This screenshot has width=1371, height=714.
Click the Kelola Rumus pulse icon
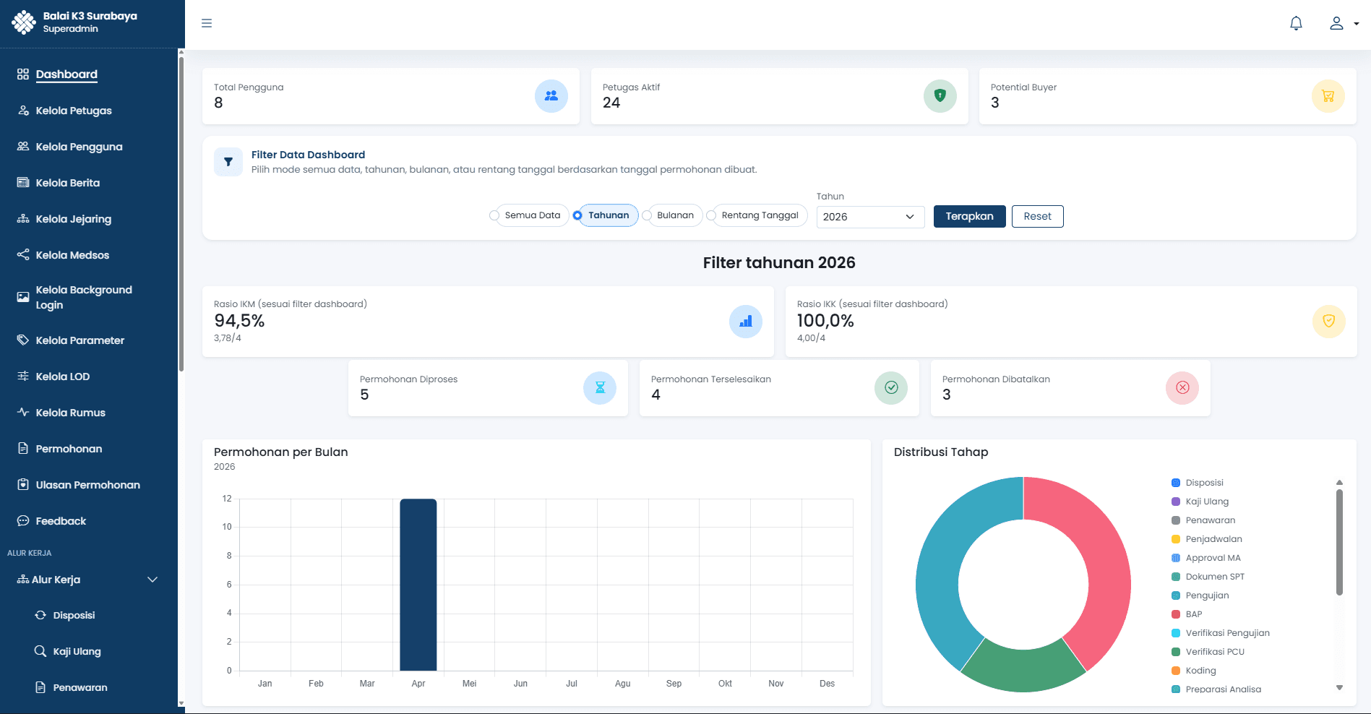[x=23, y=412]
